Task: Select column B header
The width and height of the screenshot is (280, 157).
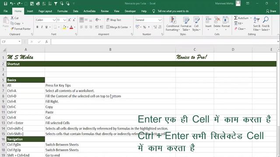Action: point(110,49)
